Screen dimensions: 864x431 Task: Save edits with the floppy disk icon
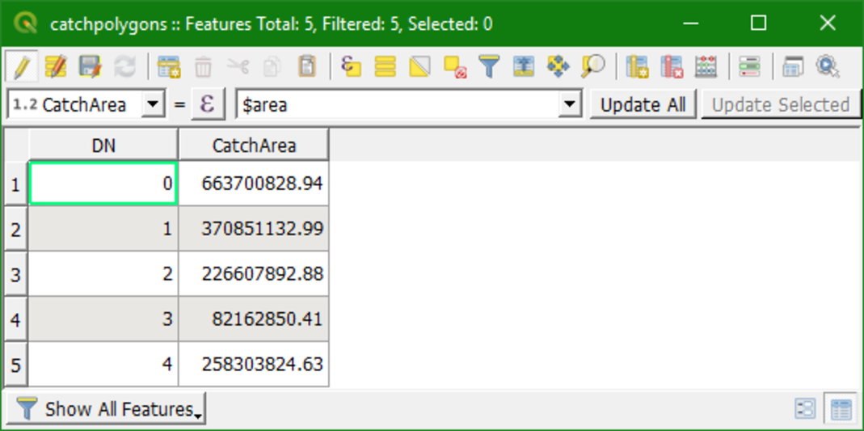pos(91,67)
